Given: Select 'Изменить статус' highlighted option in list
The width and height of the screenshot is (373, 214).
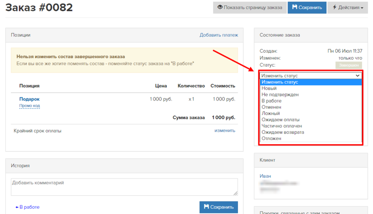Looking at the screenshot, I should click(311, 82).
